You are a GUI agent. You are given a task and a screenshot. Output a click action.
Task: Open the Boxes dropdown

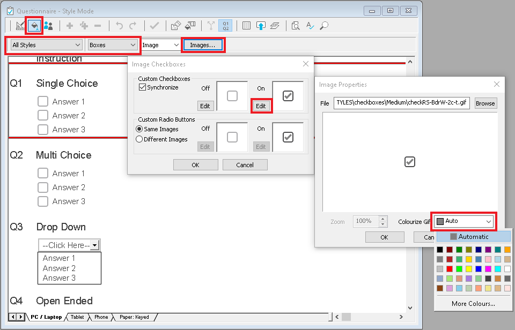(x=133, y=45)
